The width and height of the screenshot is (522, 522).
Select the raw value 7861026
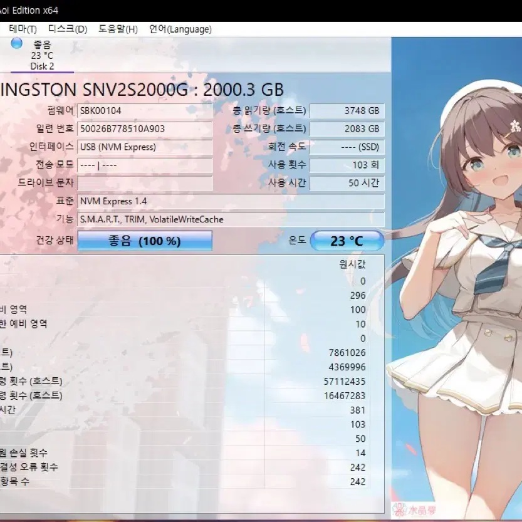tap(347, 353)
